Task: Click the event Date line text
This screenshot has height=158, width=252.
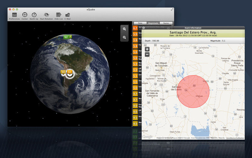Action: point(193,35)
